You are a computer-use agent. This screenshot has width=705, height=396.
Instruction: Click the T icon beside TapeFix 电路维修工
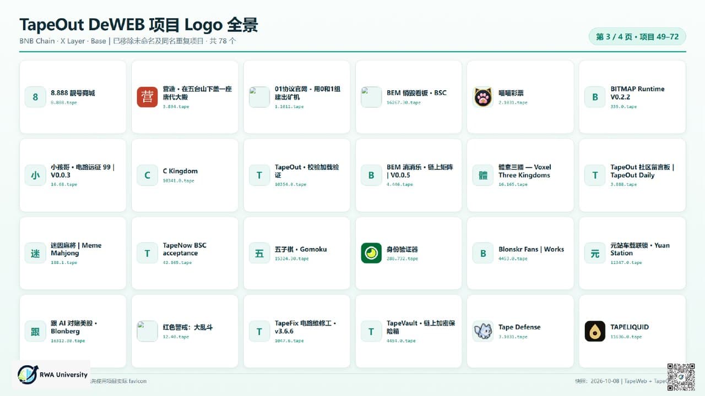tap(259, 332)
